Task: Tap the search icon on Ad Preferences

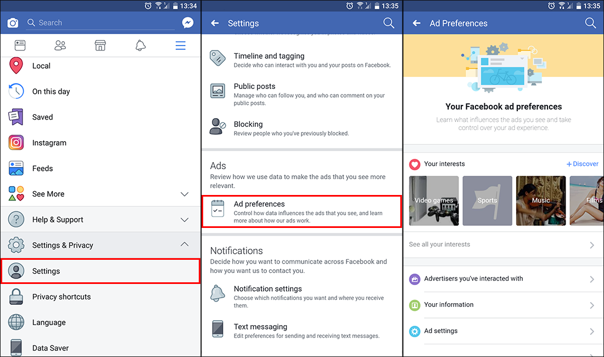Action: (x=590, y=23)
